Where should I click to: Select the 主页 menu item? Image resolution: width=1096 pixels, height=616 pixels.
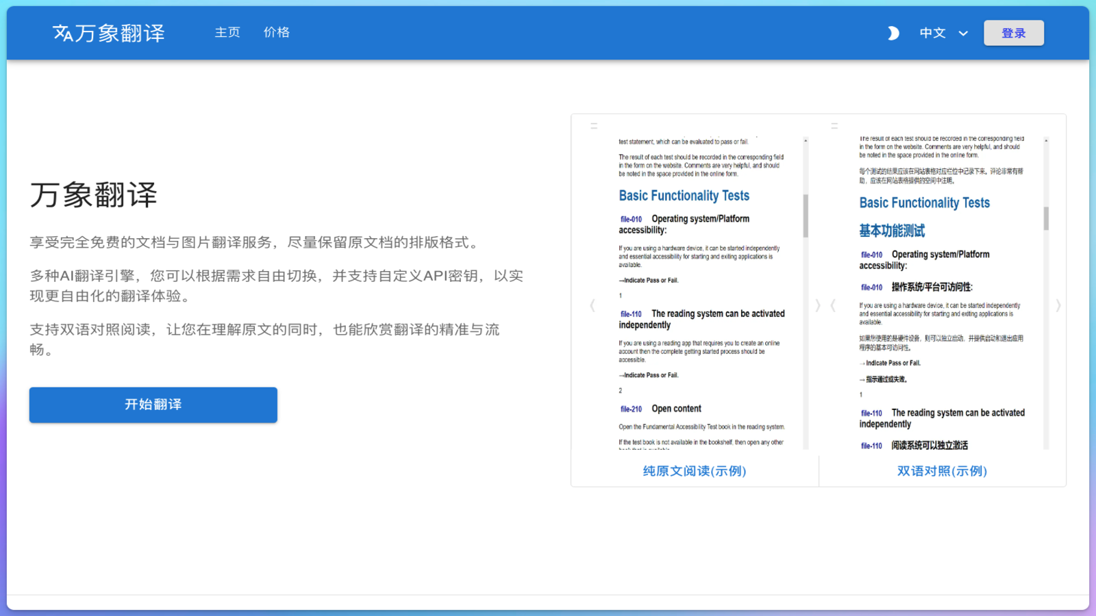coord(227,32)
